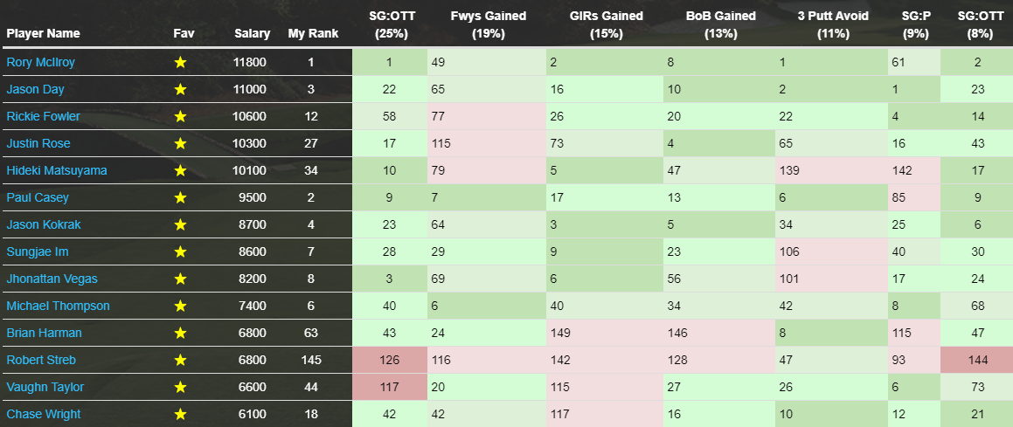The height and width of the screenshot is (427, 1013).
Task: Toggle the star for Brian Harman
Action: (180, 334)
